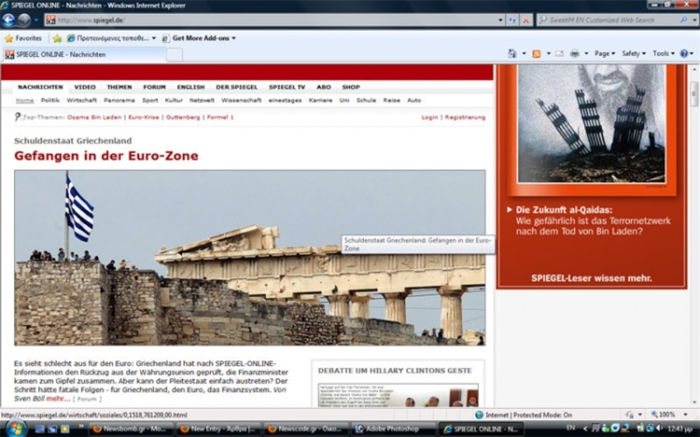
Task: Click the Login link
Action: [x=429, y=117]
